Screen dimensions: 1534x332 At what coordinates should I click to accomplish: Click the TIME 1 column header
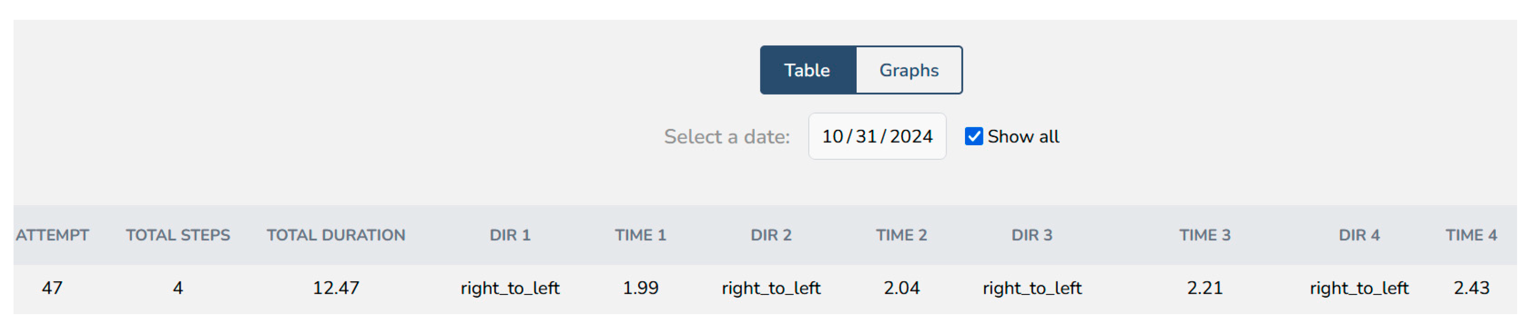coord(640,235)
